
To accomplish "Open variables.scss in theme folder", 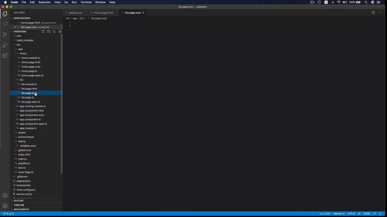I will [28, 146].
